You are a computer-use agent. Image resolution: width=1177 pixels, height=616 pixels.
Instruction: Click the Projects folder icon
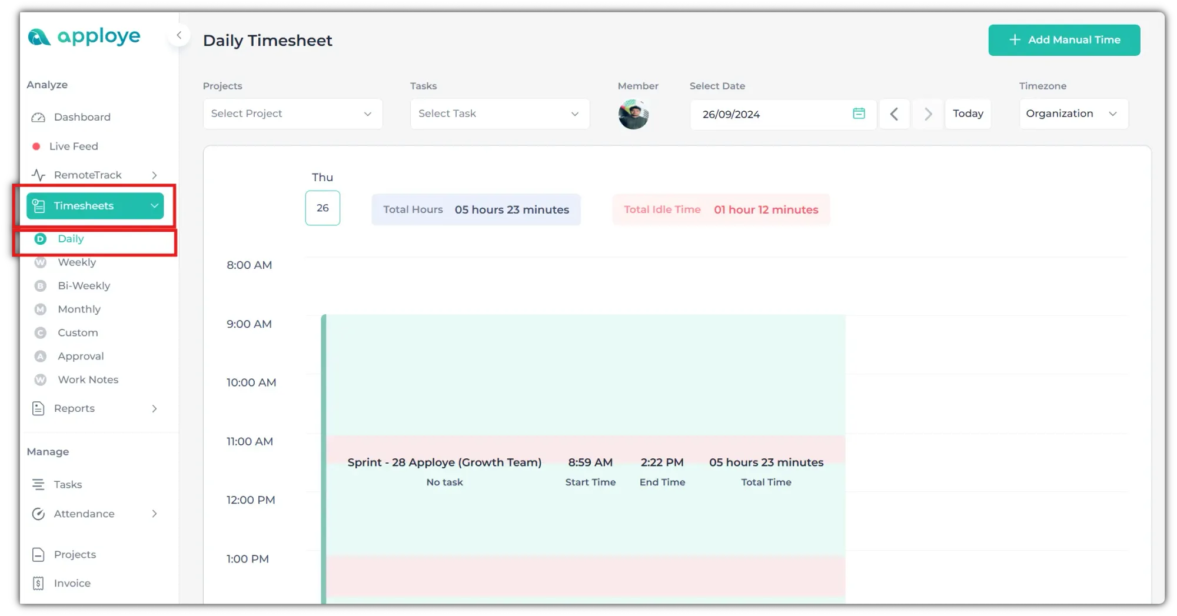[38, 555]
